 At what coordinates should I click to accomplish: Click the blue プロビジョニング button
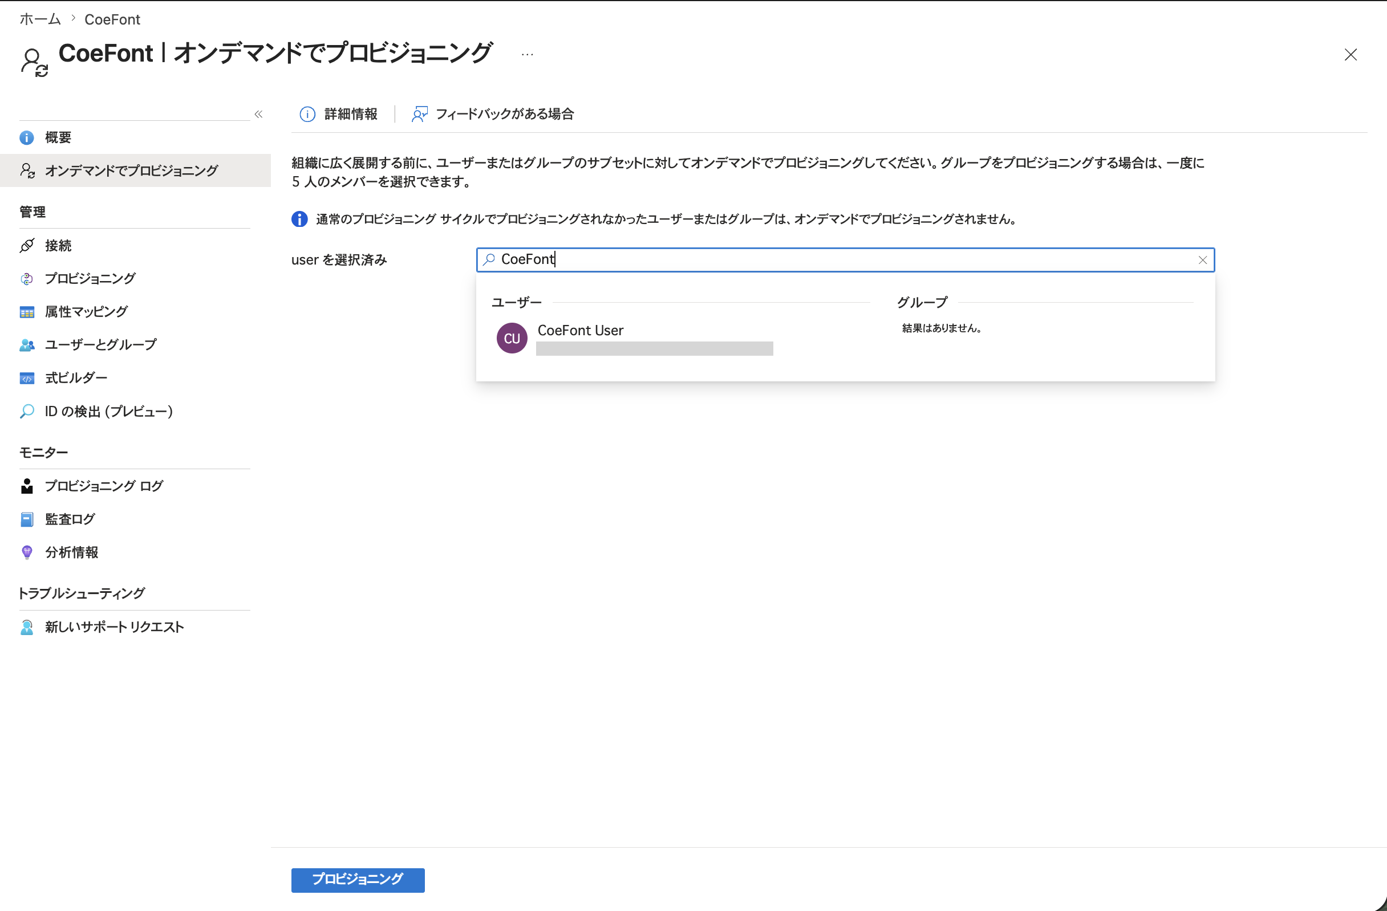[x=358, y=880]
